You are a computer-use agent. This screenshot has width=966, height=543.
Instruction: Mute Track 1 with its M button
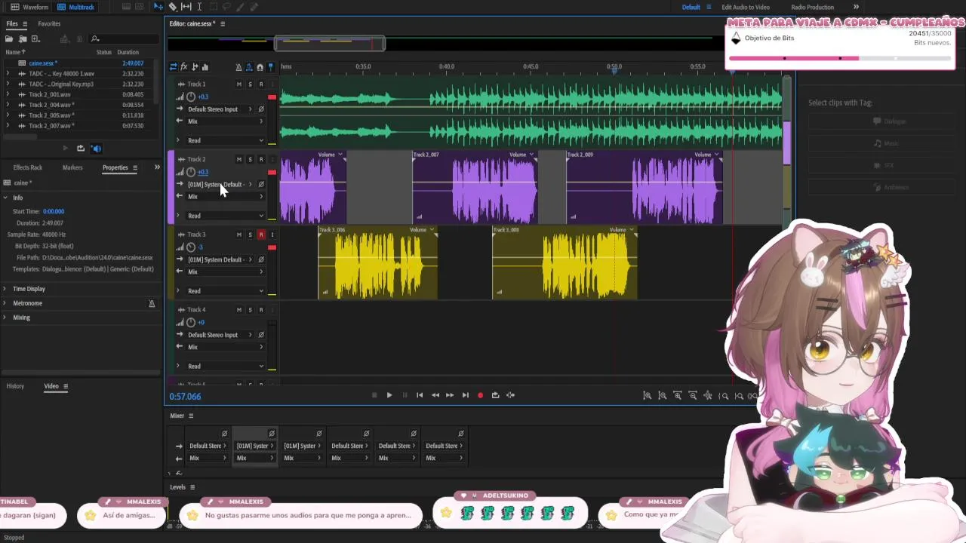pyautogui.click(x=239, y=84)
